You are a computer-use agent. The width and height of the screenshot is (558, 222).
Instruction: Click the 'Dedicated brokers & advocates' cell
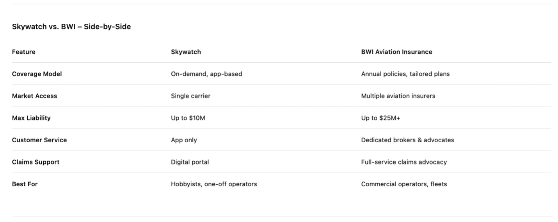407,140
